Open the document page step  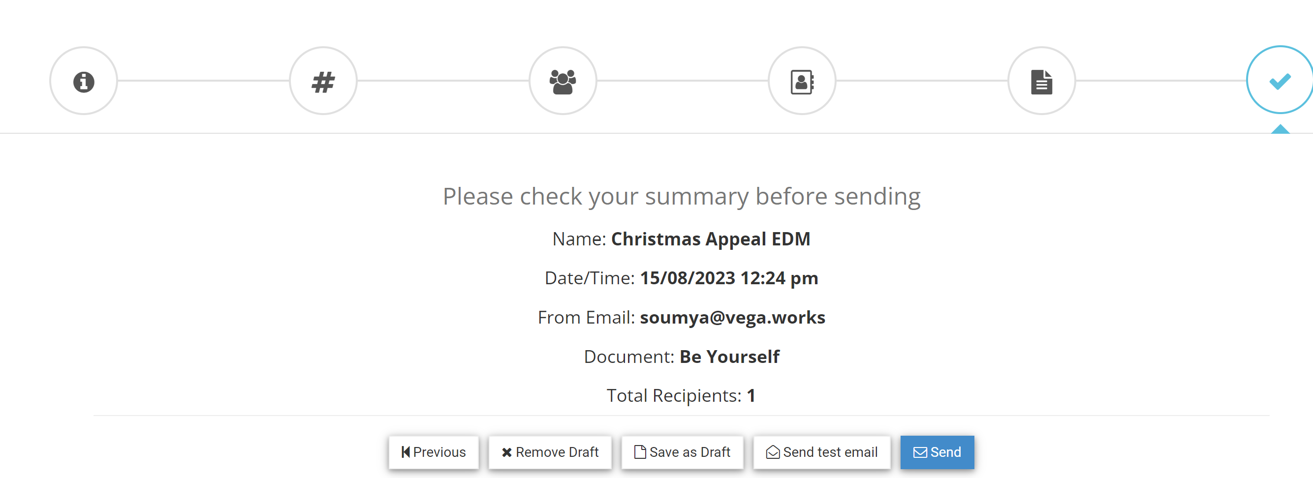[x=1041, y=81]
